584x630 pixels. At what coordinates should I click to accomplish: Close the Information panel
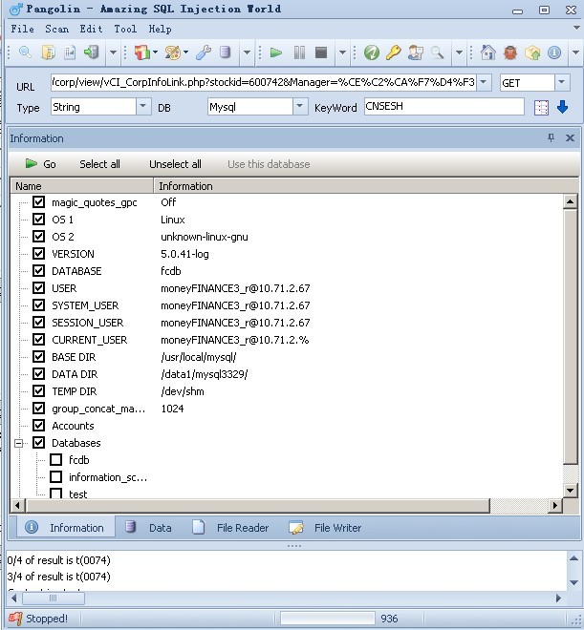570,137
